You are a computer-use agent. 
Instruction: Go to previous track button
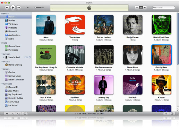[7, 8]
